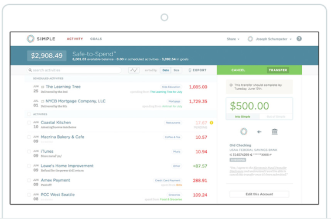Viewport: 331px width, 223px height.
Task: Click the transfer direction arrow icon
Action: (x=259, y=132)
